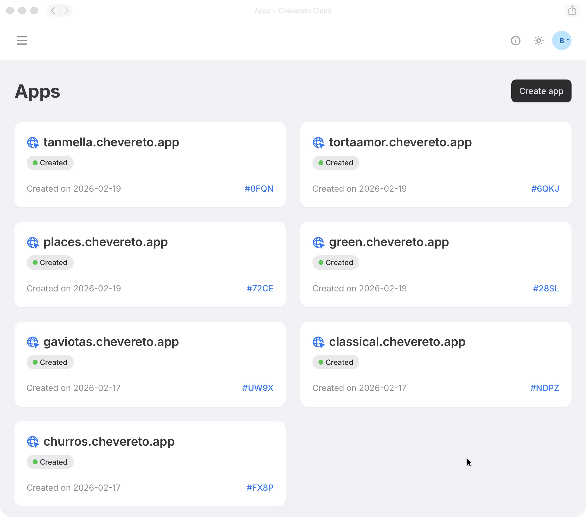Click the Apps page heading

(x=38, y=92)
